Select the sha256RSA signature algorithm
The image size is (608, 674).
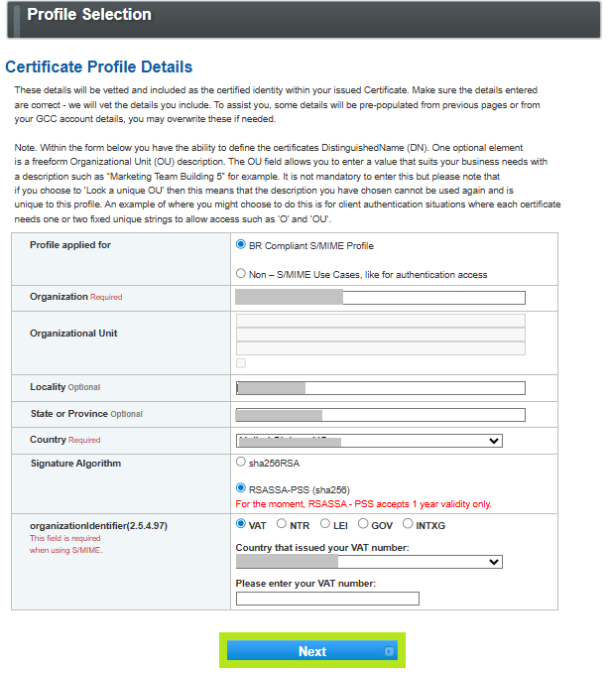[241, 462]
